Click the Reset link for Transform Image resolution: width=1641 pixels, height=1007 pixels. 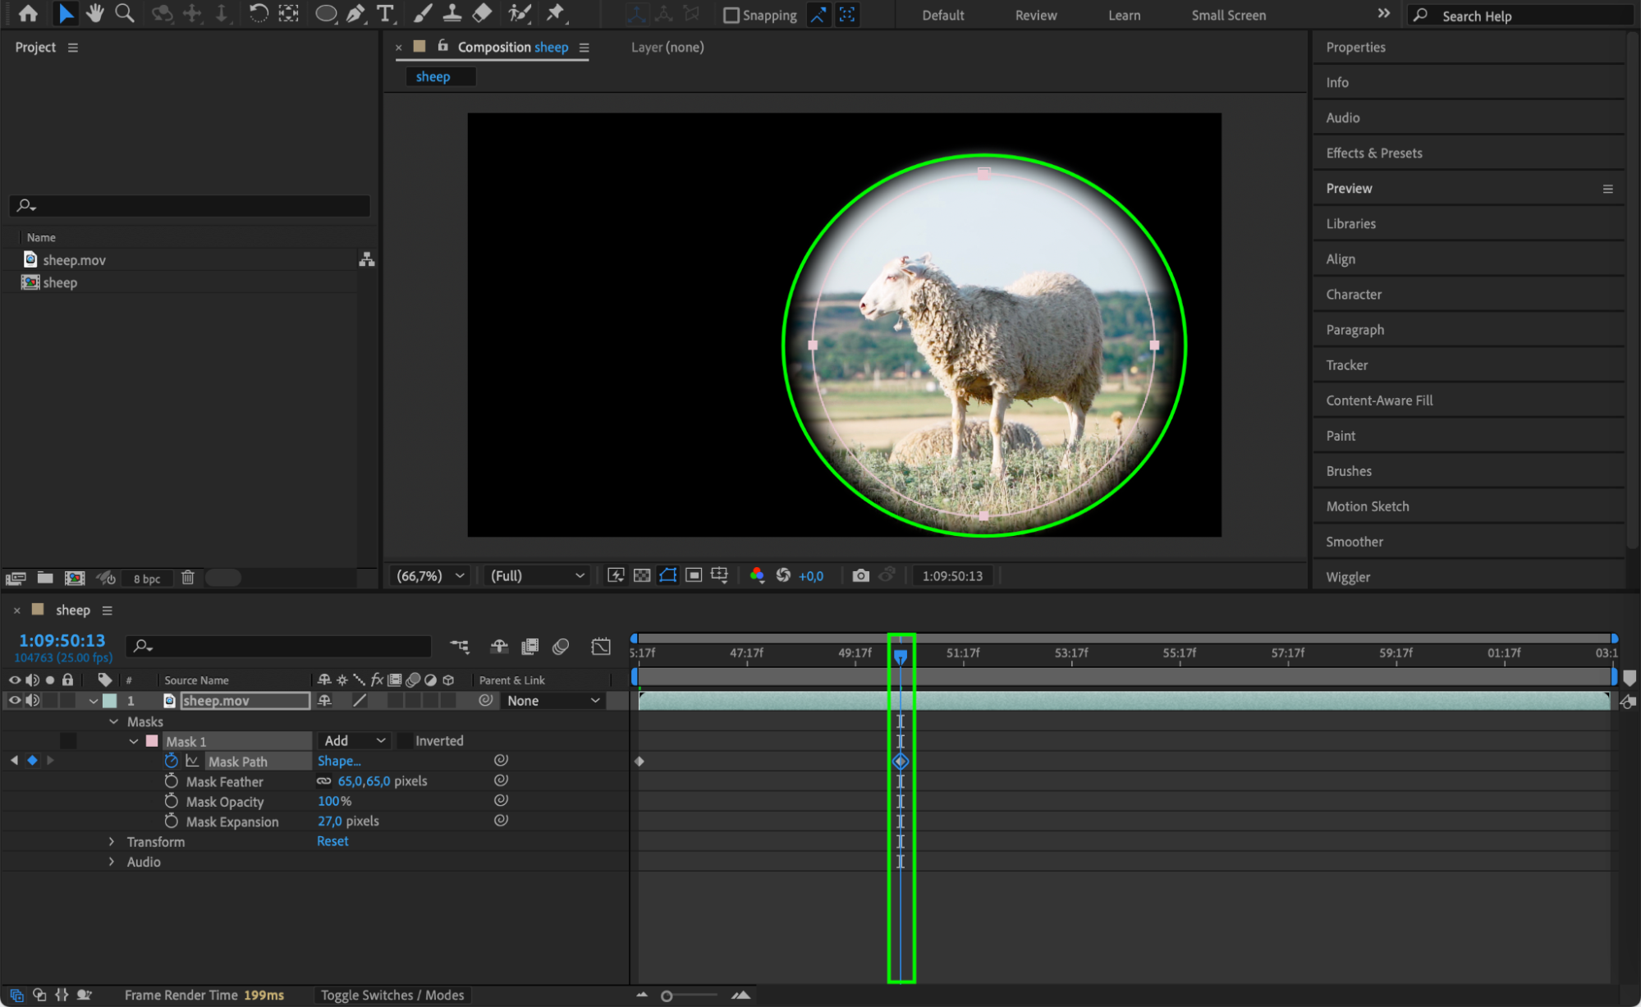point(332,841)
